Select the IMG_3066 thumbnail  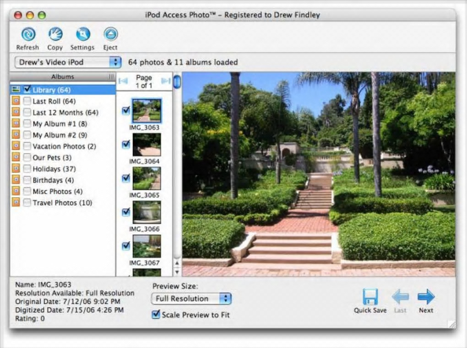point(147,212)
